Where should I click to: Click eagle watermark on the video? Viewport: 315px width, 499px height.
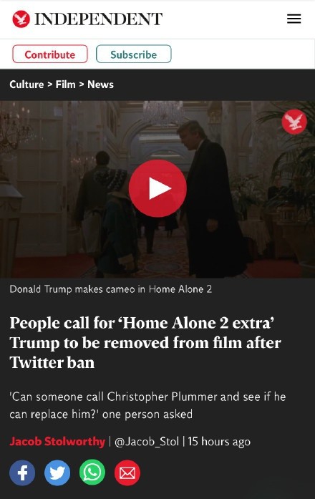click(x=294, y=122)
